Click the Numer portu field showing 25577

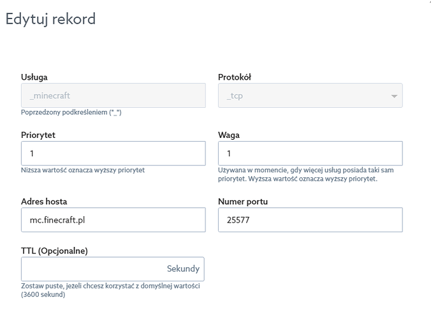point(310,219)
